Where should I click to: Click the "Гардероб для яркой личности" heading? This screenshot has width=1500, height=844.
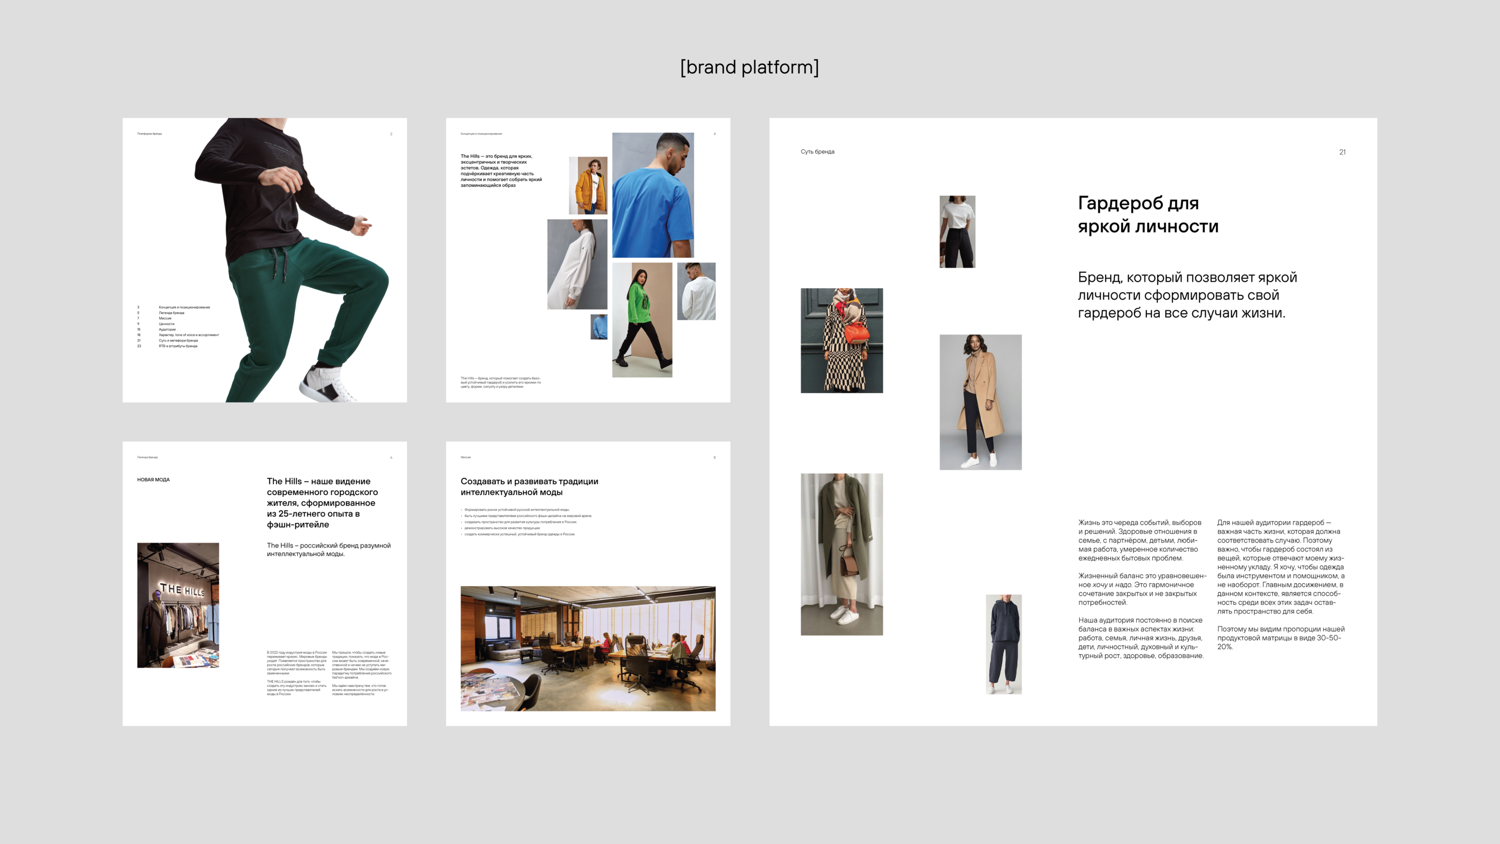tap(1147, 214)
